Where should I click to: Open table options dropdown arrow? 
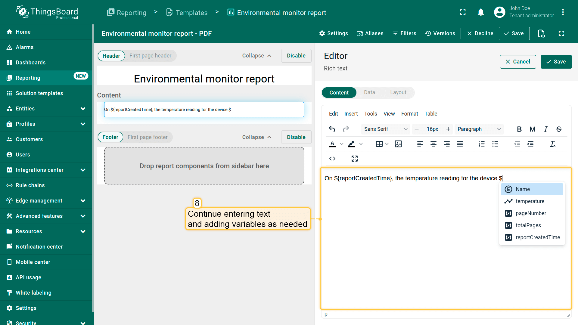pyautogui.click(x=387, y=144)
